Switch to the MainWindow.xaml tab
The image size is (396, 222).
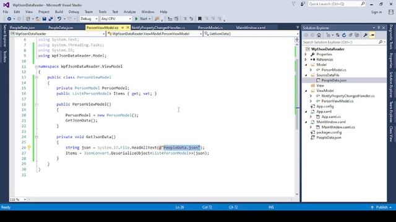251,28
